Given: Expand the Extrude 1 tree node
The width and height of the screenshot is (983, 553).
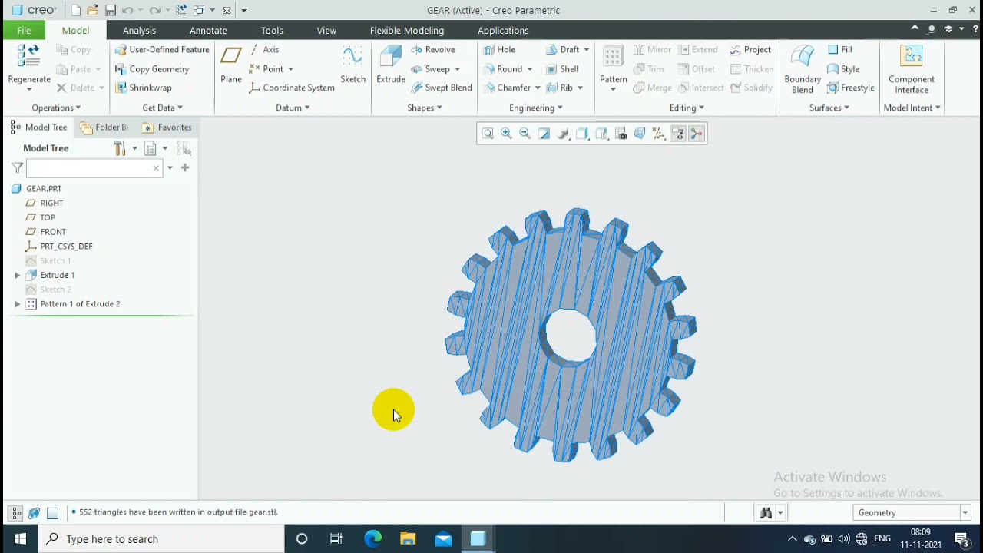Looking at the screenshot, I should tap(18, 275).
